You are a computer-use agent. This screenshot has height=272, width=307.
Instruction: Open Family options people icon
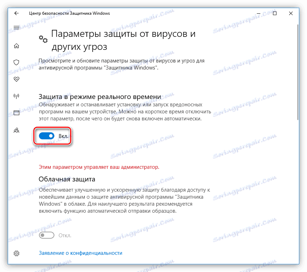tap(16, 130)
